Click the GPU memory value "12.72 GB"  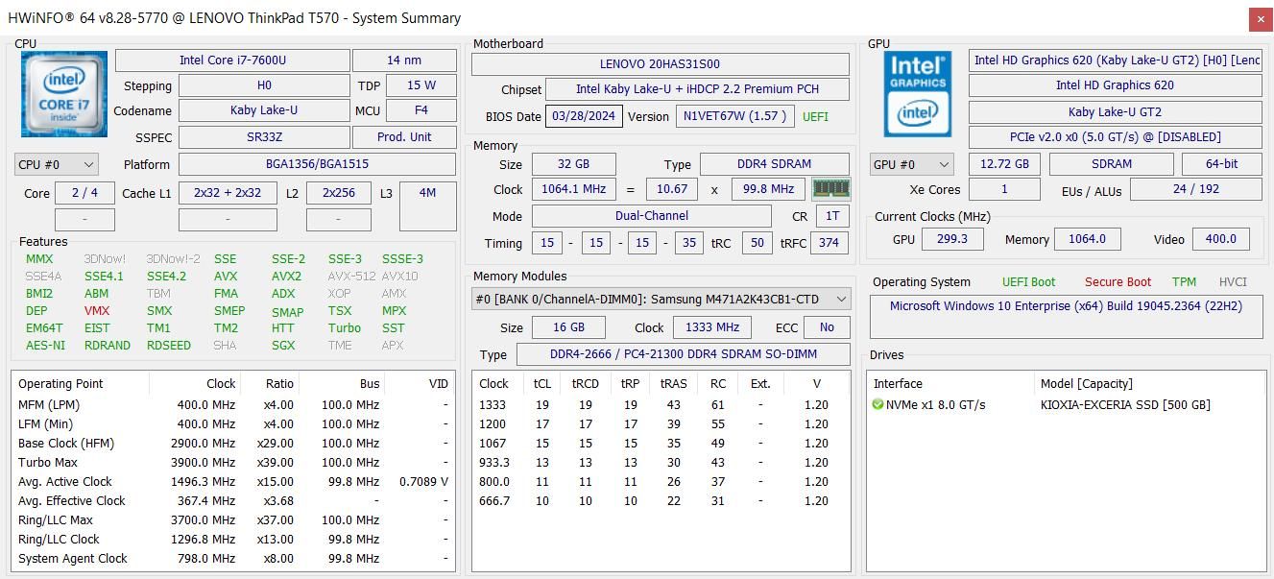click(1005, 164)
